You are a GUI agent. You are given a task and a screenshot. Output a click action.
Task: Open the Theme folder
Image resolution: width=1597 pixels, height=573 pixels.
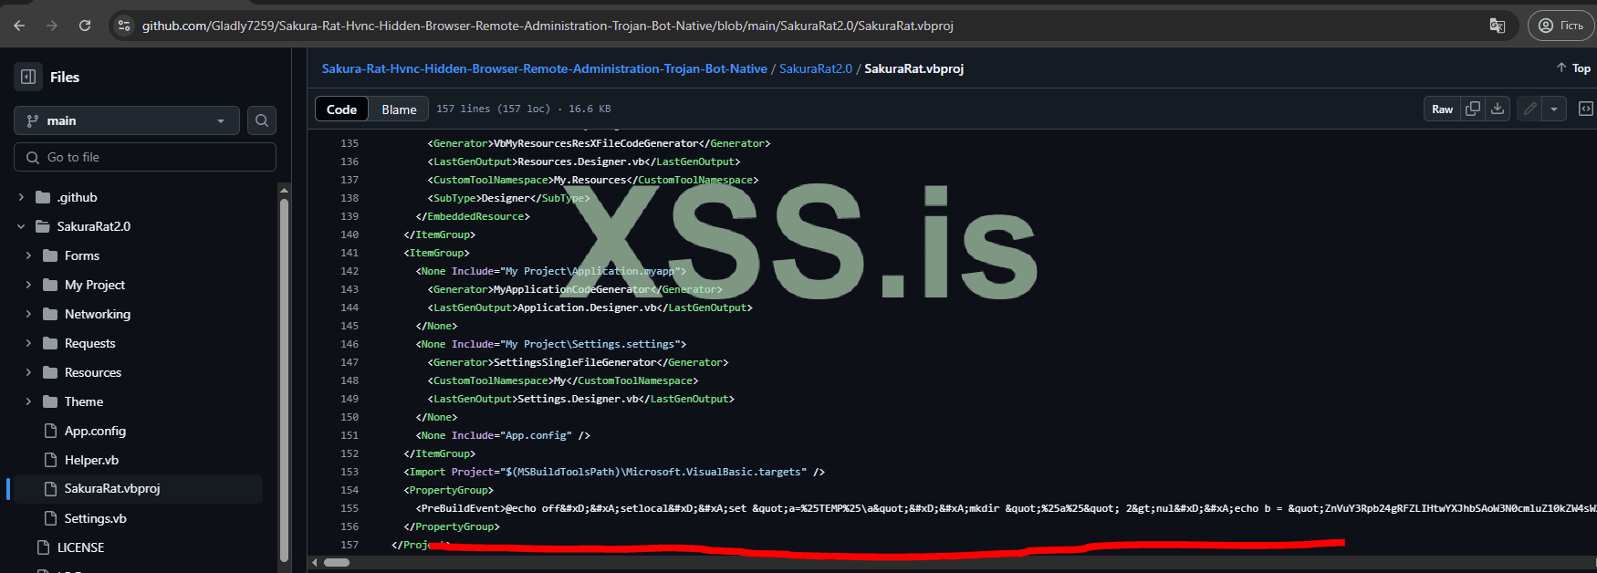(x=84, y=401)
